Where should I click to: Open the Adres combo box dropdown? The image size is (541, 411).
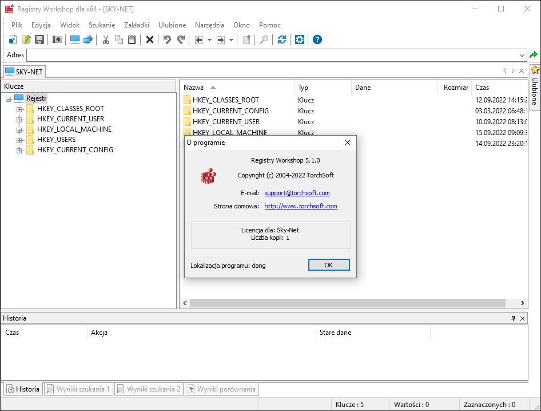pyautogui.click(x=522, y=56)
